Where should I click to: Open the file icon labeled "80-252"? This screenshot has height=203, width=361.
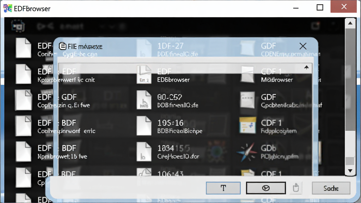tap(144, 100)
